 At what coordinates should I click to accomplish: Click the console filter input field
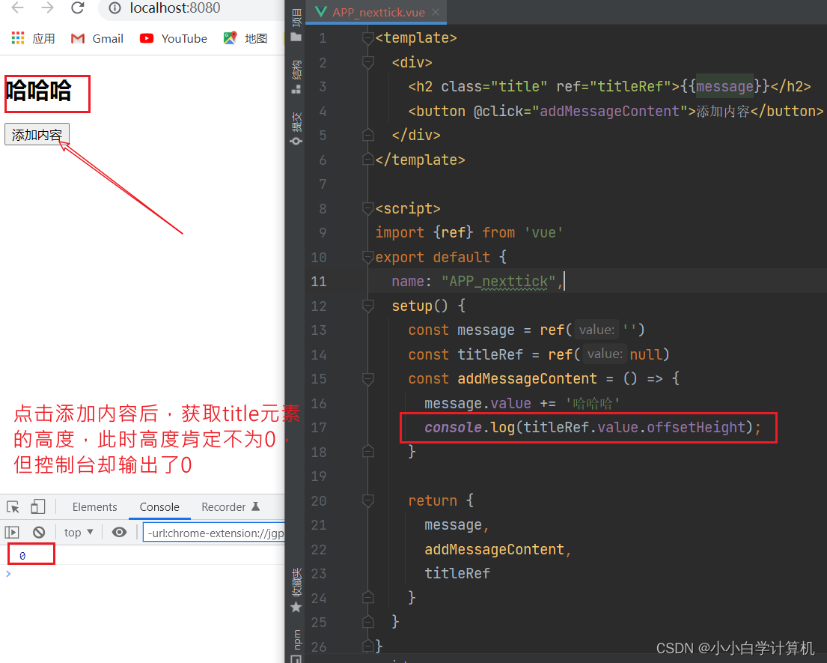click(x=213, y=533)
